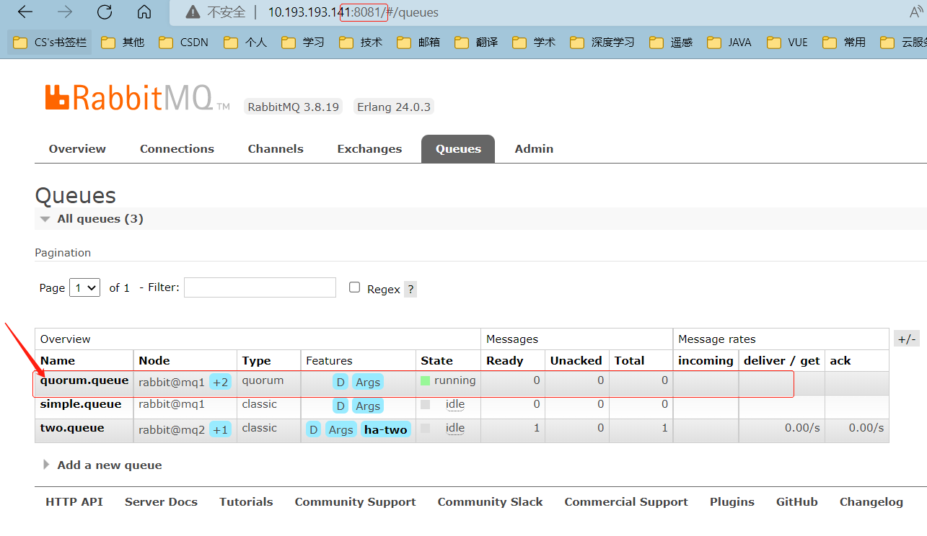The image size is (927, 536).
Task: Sort queues by Node column header
Action: 154,360
